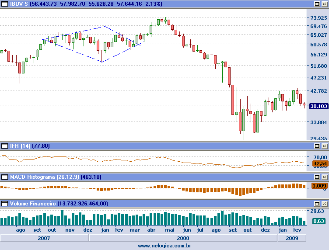Click the IBOV S panel window icon
This screenshot has width=329, height=250.
[4, 4]
